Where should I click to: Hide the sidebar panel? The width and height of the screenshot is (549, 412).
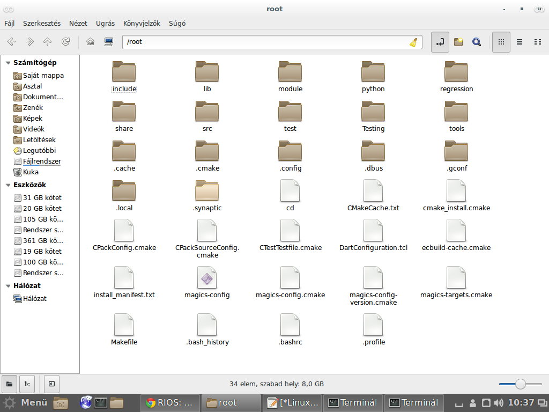pyautogui.click(x=51, y=384)
